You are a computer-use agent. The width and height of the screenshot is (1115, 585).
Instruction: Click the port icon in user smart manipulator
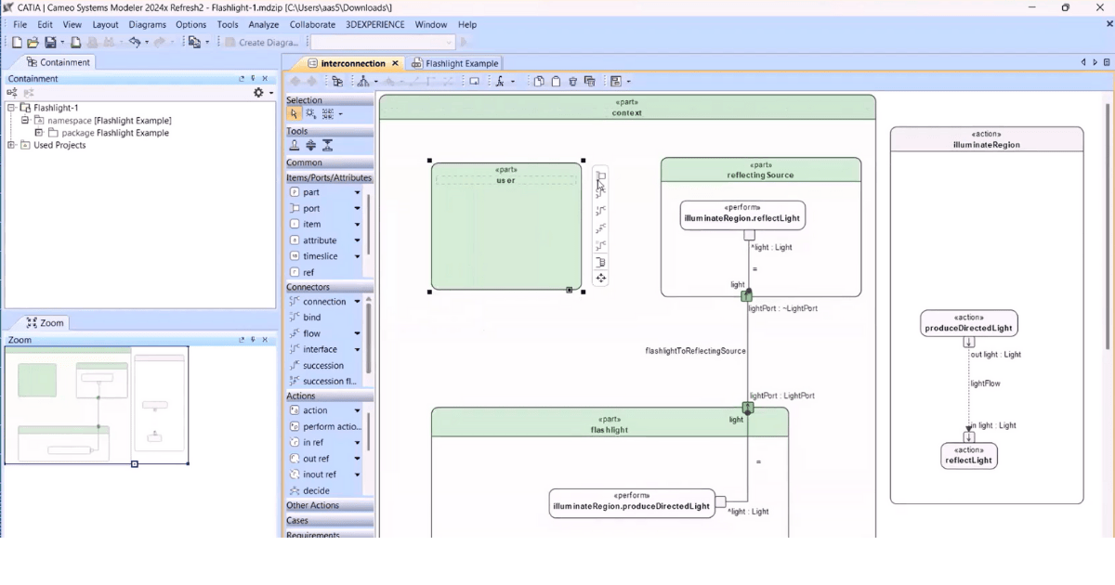600,175
